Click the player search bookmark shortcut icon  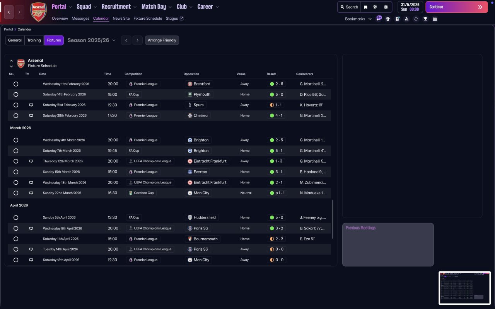tap(406, 19)
